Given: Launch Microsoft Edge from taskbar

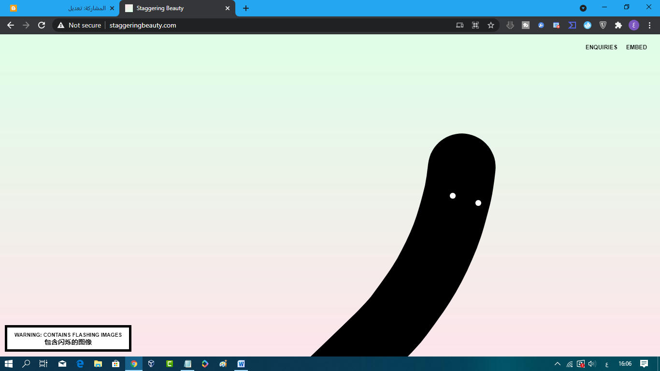Looking at the screenshot, I should point(80,364).
